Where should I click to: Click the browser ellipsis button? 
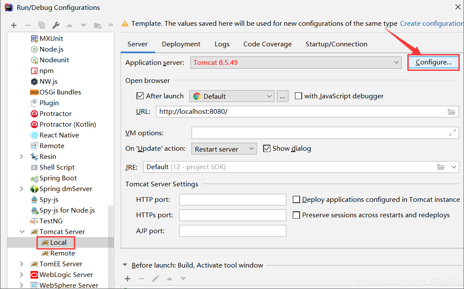[282, 96]
